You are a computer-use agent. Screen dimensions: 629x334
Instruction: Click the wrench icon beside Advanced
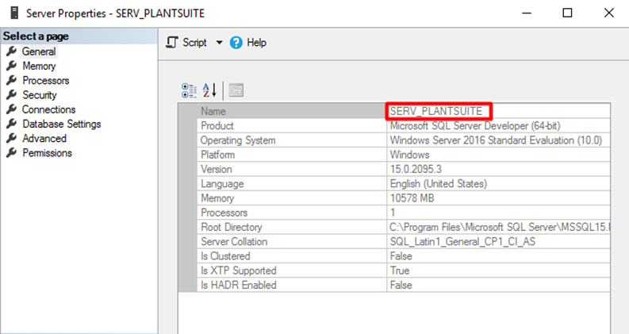coord(12,138)
